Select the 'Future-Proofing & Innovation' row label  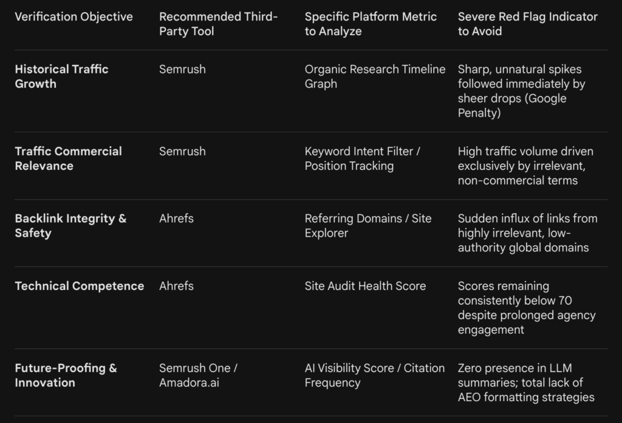66,375
